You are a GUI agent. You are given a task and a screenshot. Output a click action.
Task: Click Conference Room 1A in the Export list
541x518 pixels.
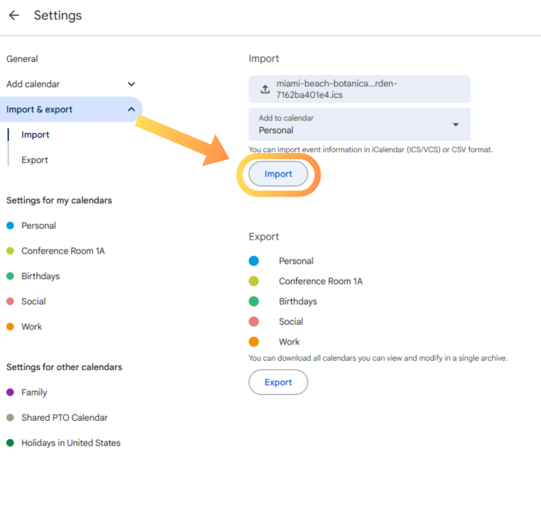click(x=321, y=281)
